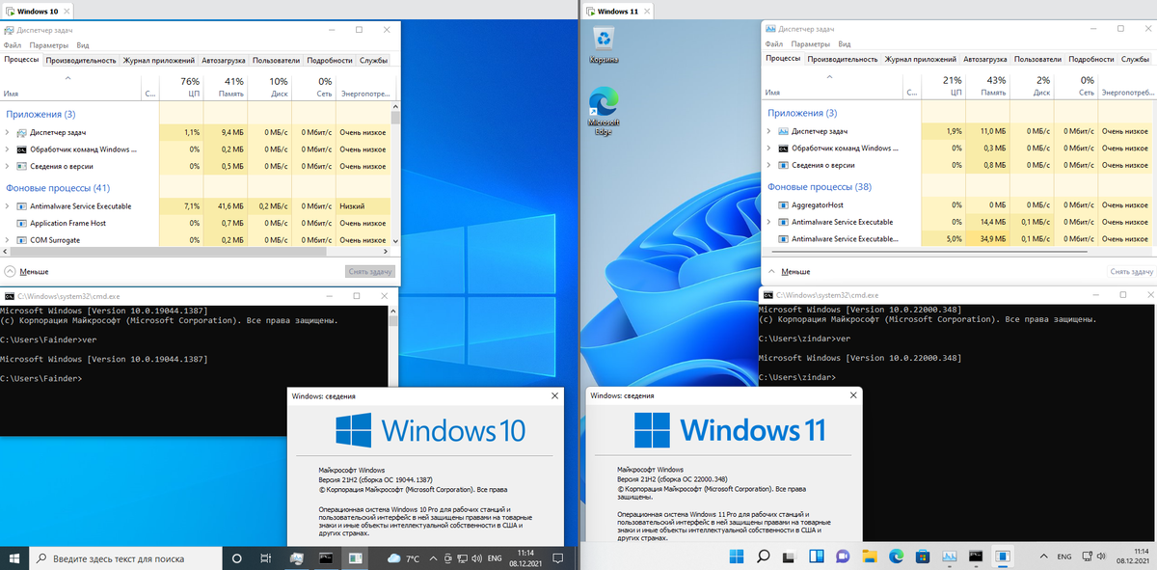Click the Снять задачу button in the Windows 11 Task Manager
Image resolution: width=1157 pixels, height=570 pixels.
(x=1132, y=272)
